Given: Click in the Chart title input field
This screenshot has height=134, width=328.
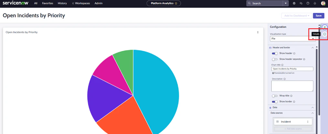Looking at the screenshot, I should pyautogui.click(x=292, y=69).
